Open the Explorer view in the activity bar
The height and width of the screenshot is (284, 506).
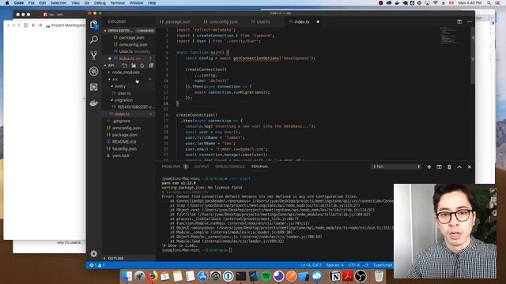[x=94, y=24]
